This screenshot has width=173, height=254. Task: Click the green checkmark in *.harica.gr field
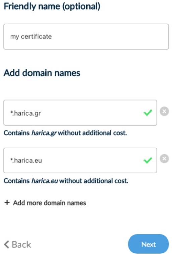148,113
